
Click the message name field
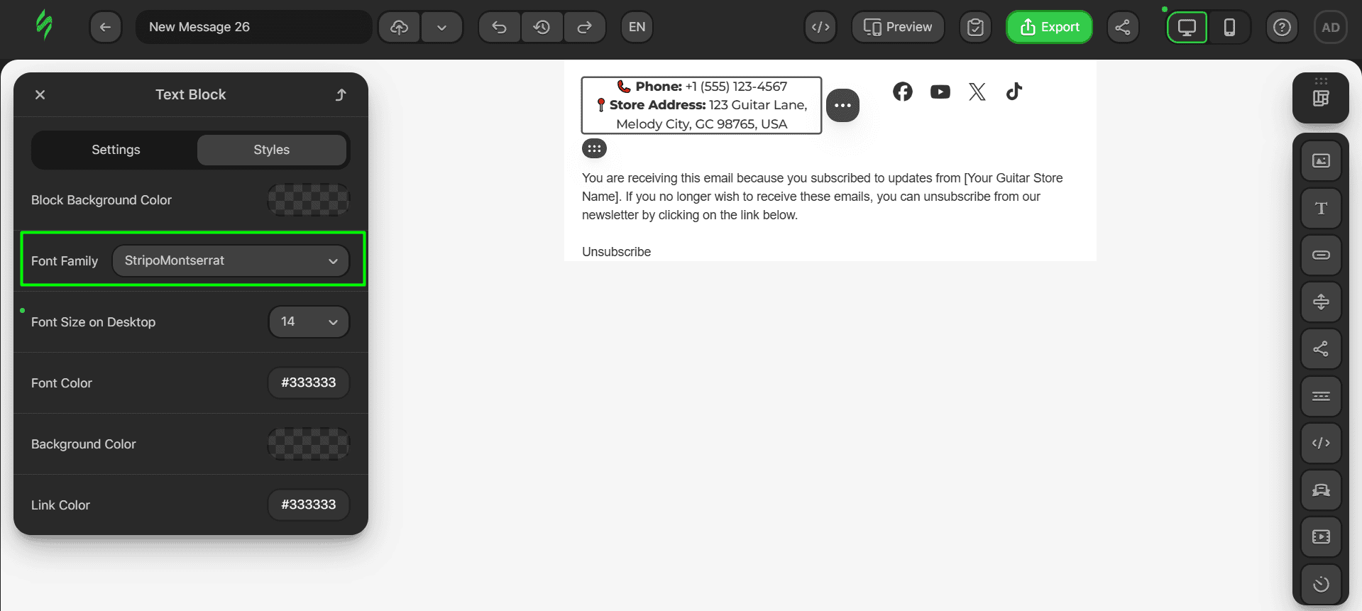[253, 27]
